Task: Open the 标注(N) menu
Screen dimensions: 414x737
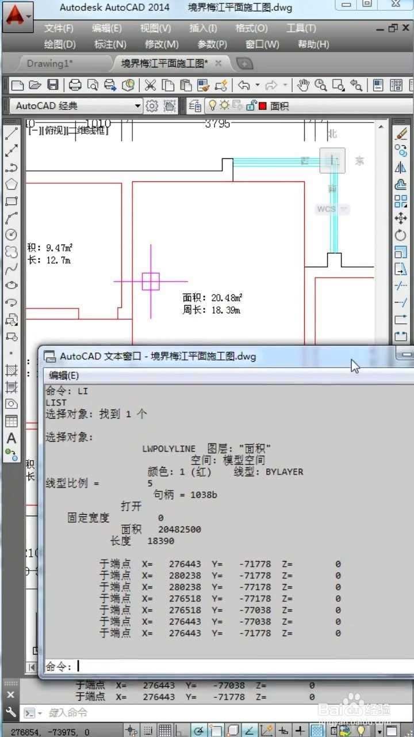Action: [110, 44]
